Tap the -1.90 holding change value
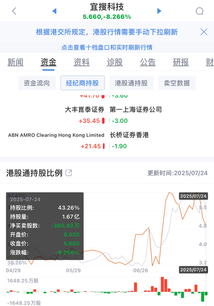Image resolution: width=214 pixels, height=306 pixels. pyautogui.click(x=119, y=146)
